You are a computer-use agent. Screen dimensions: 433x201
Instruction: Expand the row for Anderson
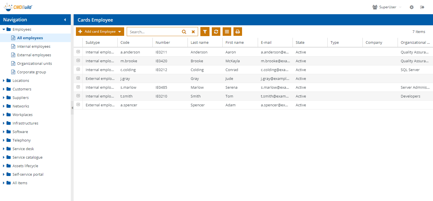pyautogui.click(x=78, y=52)
